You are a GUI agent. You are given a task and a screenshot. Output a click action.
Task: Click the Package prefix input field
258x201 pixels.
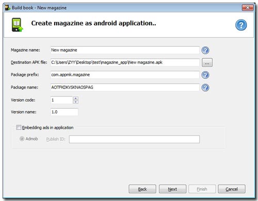point(125,75)
